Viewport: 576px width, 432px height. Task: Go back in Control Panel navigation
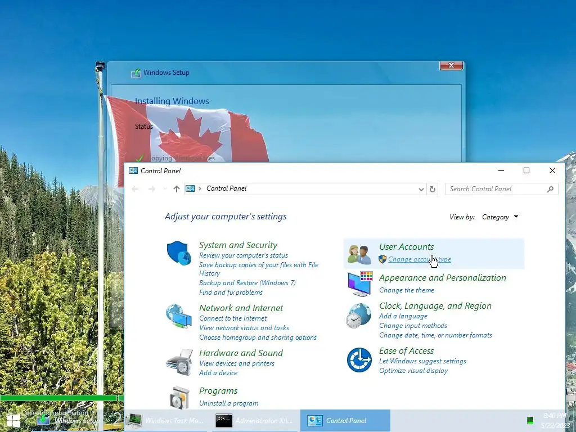(x=135, y=189)
